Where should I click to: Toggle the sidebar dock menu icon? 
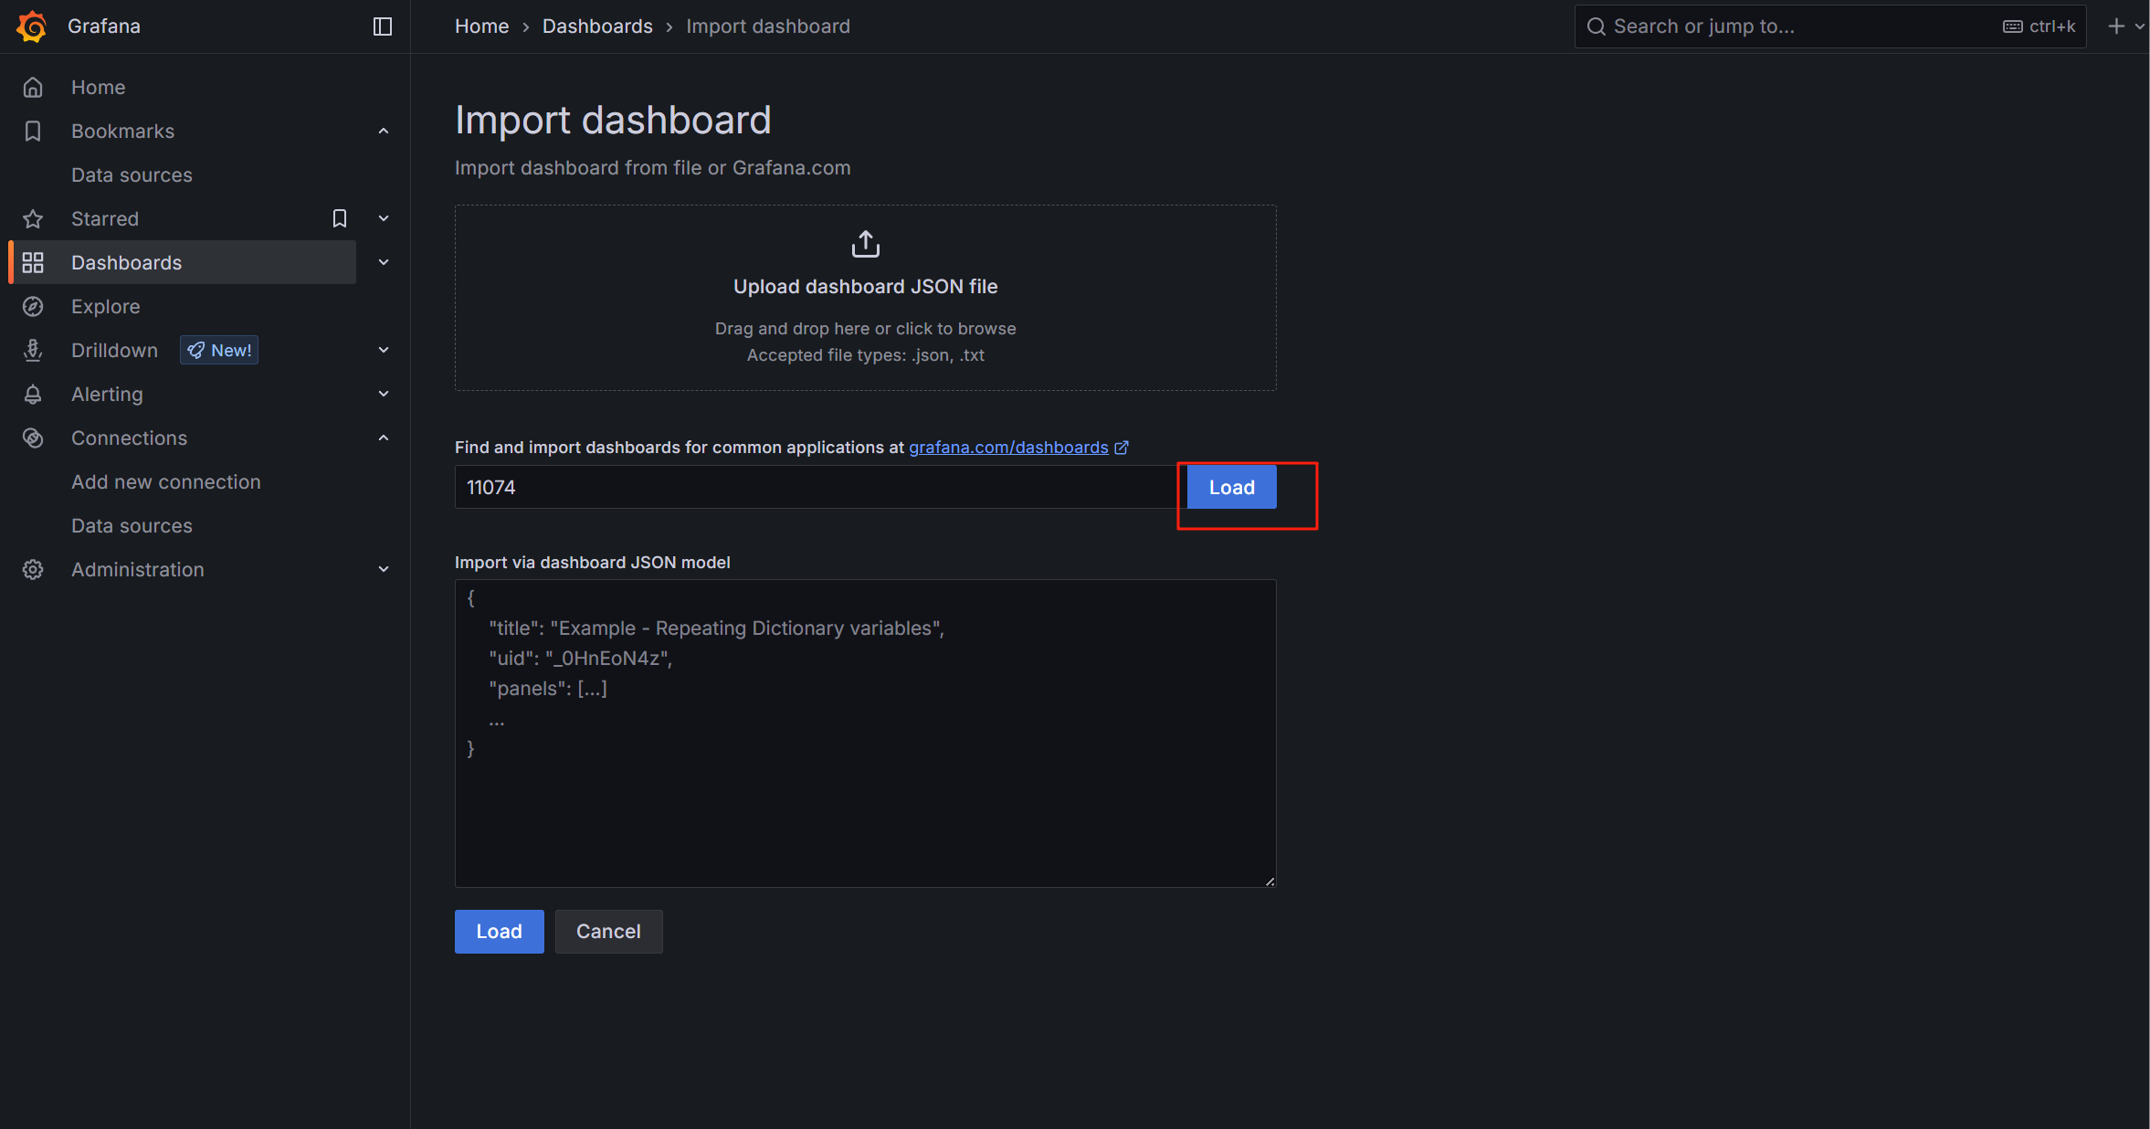coord(383,26)
